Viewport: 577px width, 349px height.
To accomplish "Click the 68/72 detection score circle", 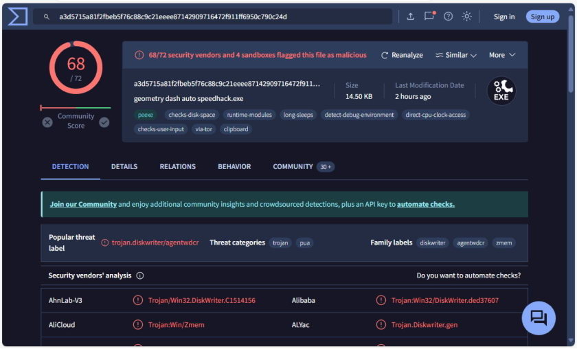I will point(76,67).
